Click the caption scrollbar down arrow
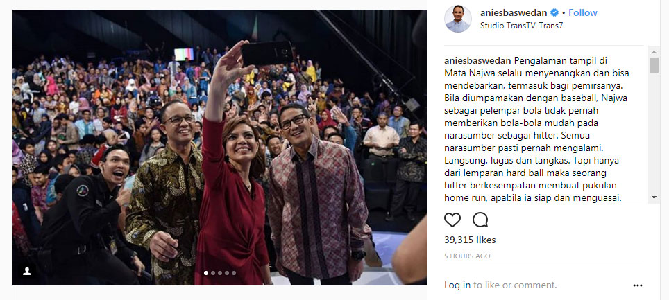The image size is (669, 300). pyautogui.click(x=654, y=197)
